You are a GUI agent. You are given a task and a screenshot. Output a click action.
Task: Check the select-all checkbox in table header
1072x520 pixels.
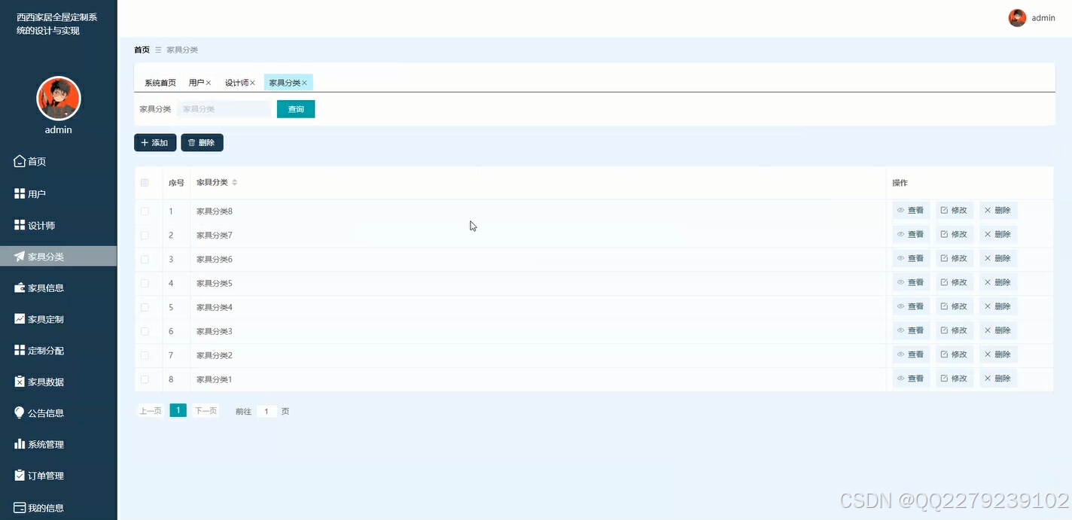coord(145,182)
